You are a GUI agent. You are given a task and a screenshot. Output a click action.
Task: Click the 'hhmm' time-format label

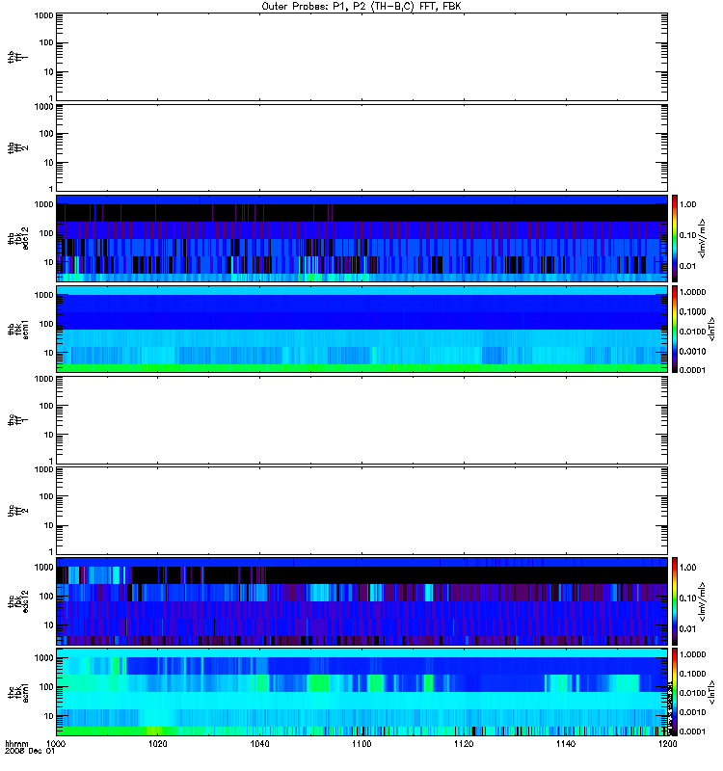coord(16,744)
